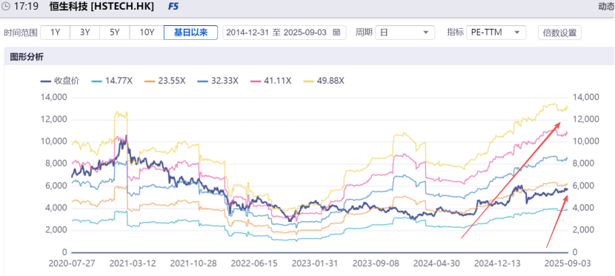This screenshot has height=276, width=615.
Task: Expand the 指标 PE-TTM dropdown
Action: [496, 33]
